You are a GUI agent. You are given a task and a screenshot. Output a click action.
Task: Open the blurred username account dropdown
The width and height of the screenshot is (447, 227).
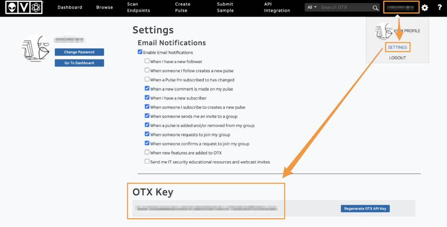point(401,8)
